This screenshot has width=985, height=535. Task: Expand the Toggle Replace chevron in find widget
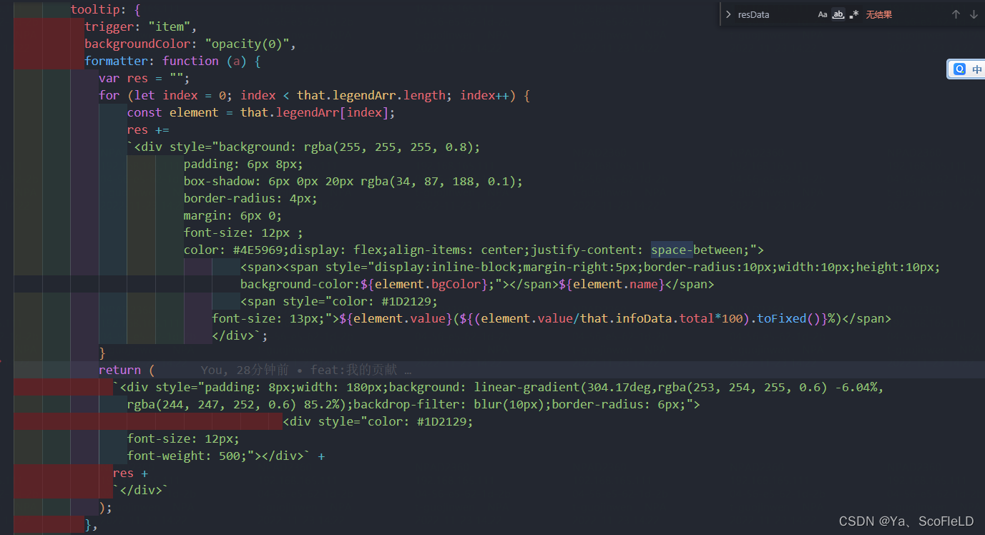728,14
